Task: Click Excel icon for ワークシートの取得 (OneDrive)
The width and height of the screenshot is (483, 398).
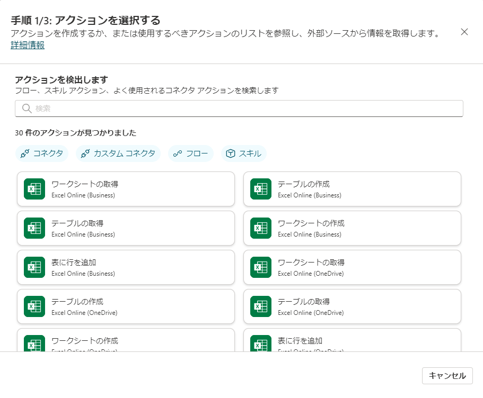Action: [261, 267]
